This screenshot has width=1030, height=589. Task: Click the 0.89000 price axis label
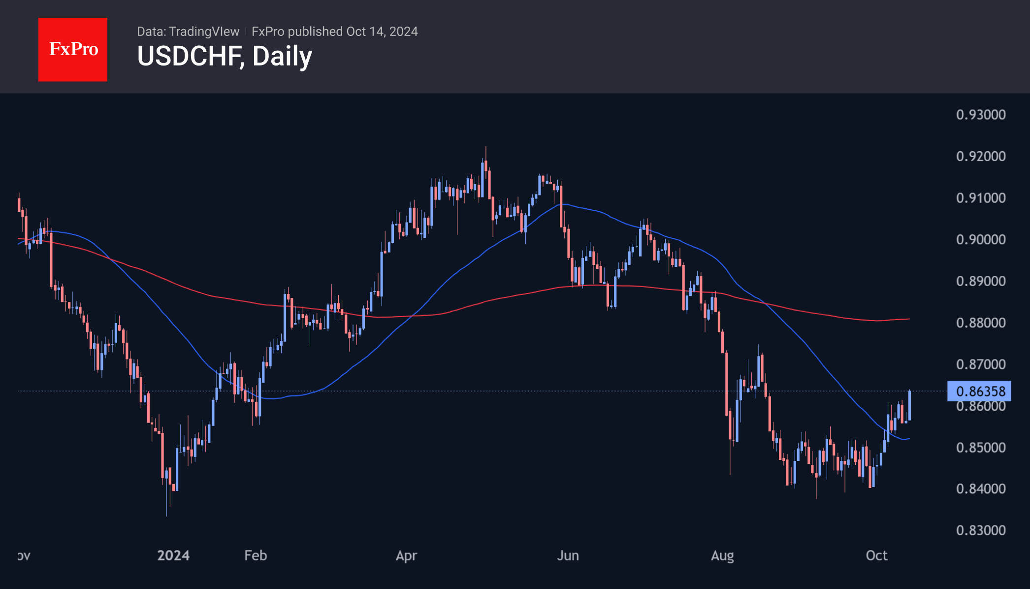(x=980, y=281)
